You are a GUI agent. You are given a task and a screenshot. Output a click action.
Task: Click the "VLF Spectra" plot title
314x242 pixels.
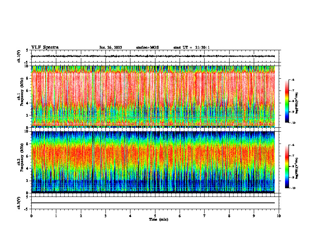pos(45,47)
